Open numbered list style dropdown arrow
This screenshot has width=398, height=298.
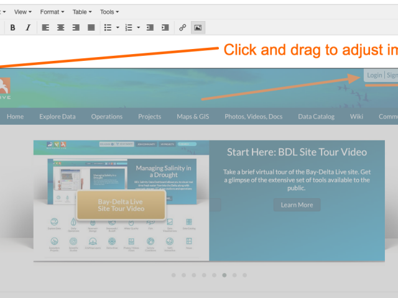pyautogui.click(x=138, y=27)
